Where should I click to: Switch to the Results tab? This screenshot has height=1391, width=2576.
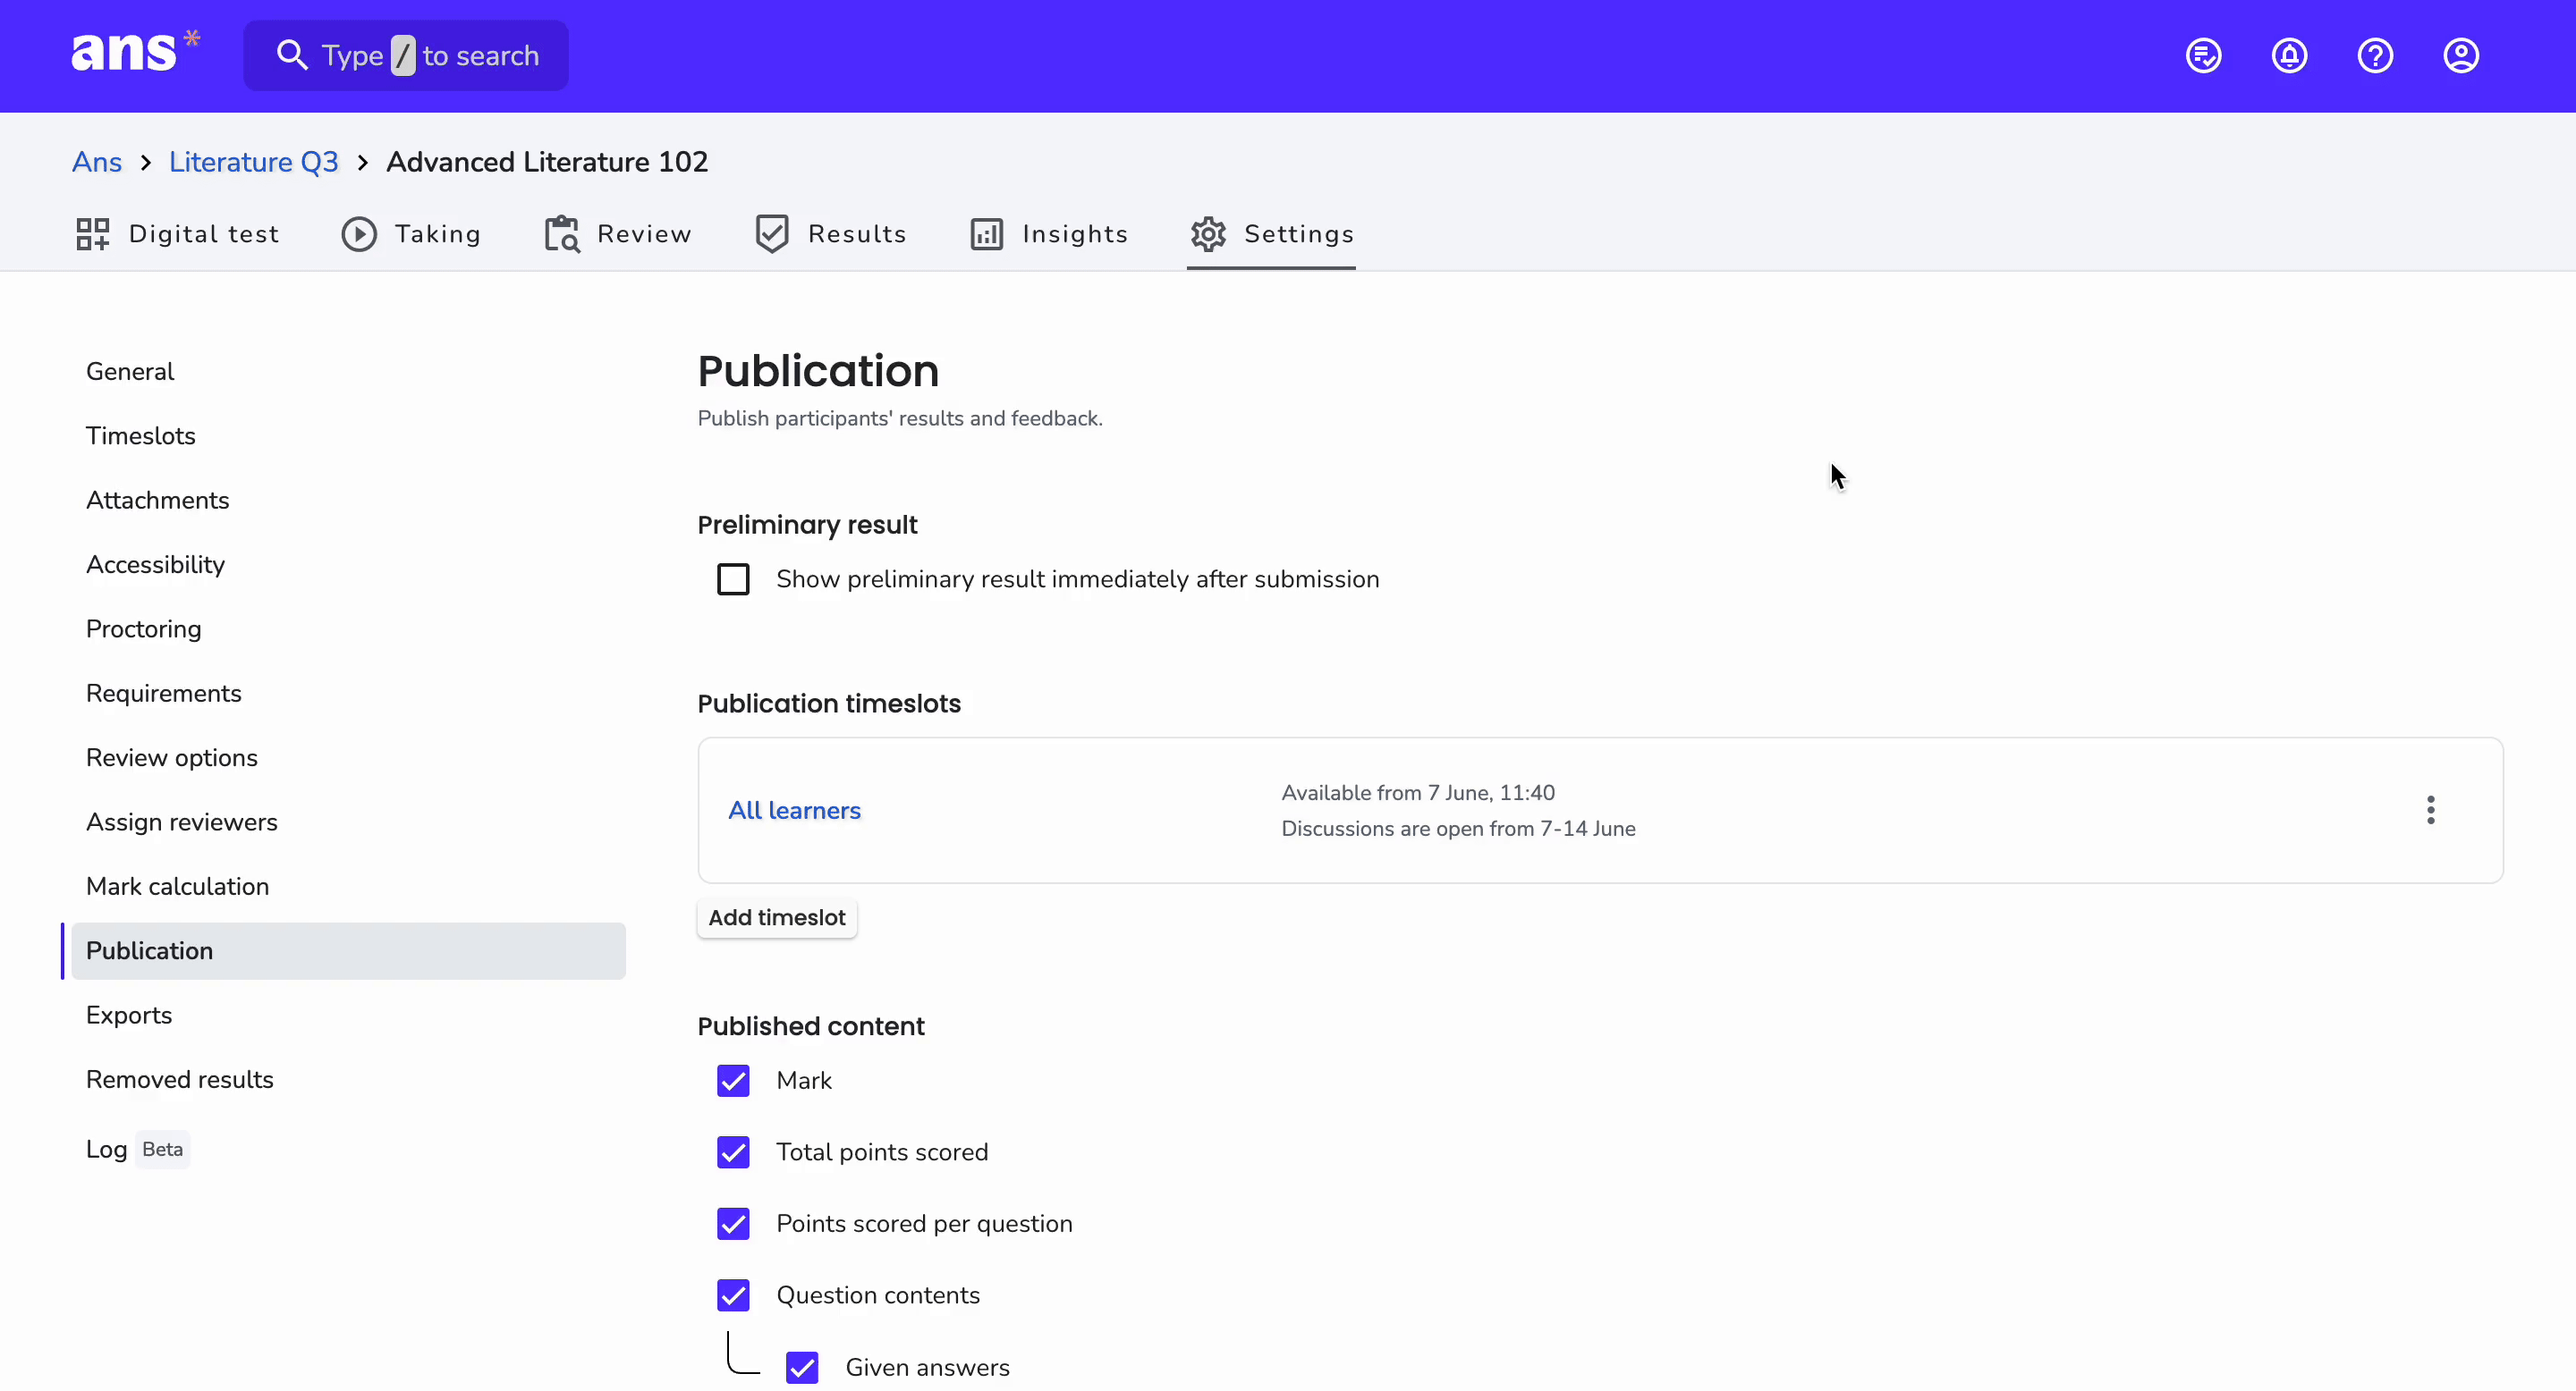(x=830, y=234)
